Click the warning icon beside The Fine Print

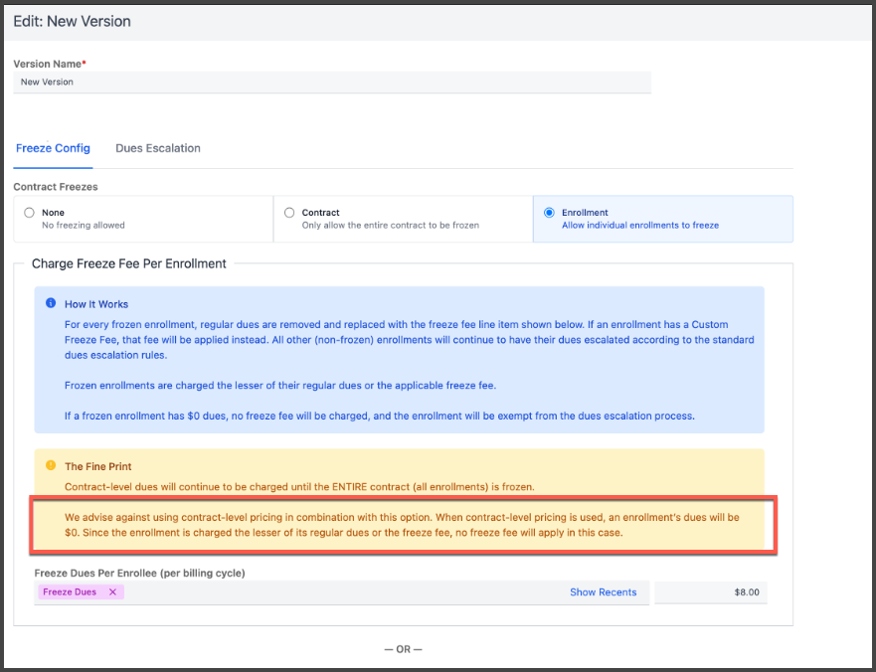coord(51,465)
